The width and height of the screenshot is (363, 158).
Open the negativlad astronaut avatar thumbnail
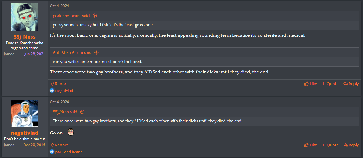(x=25, y=113)
